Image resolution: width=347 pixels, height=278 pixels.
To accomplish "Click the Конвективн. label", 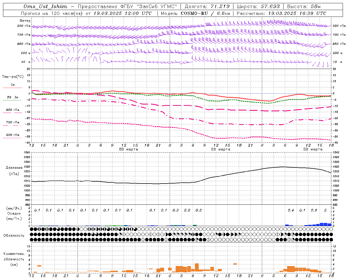I will click(14, 254).
